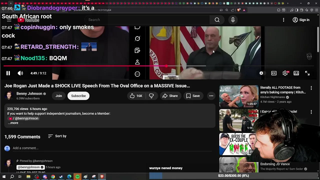Viewport: 320px width, 180px height.
Task: Open the Benny Johnson channel name link
Action: coord(29,93)
